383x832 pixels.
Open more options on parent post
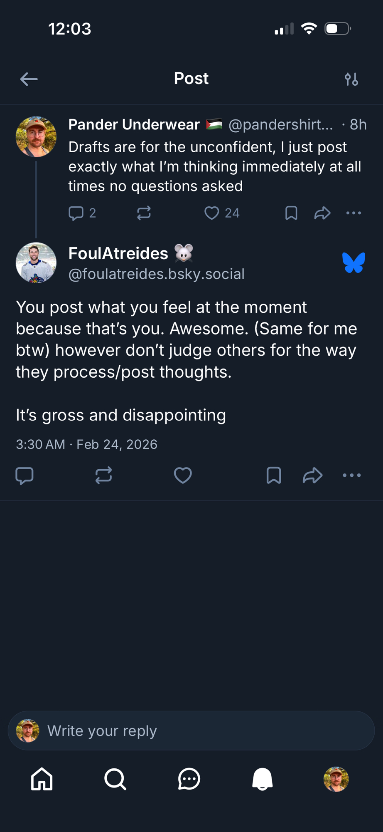[354, 213]
